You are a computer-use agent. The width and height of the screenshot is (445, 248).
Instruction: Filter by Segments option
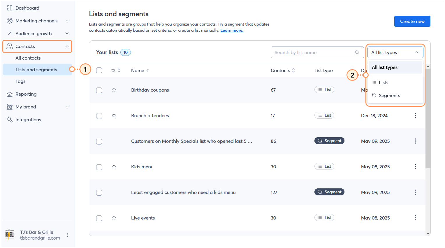395,95
